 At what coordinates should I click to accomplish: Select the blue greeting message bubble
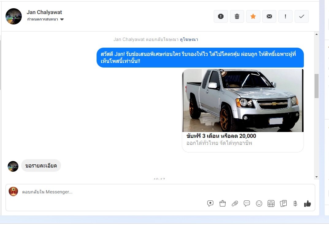point(200,57)
